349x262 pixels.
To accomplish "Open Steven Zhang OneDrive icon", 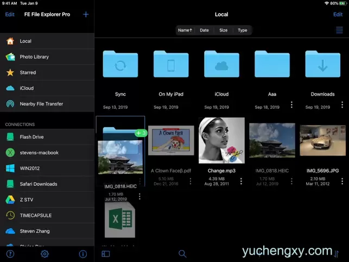I will click(x=10, y=231).
